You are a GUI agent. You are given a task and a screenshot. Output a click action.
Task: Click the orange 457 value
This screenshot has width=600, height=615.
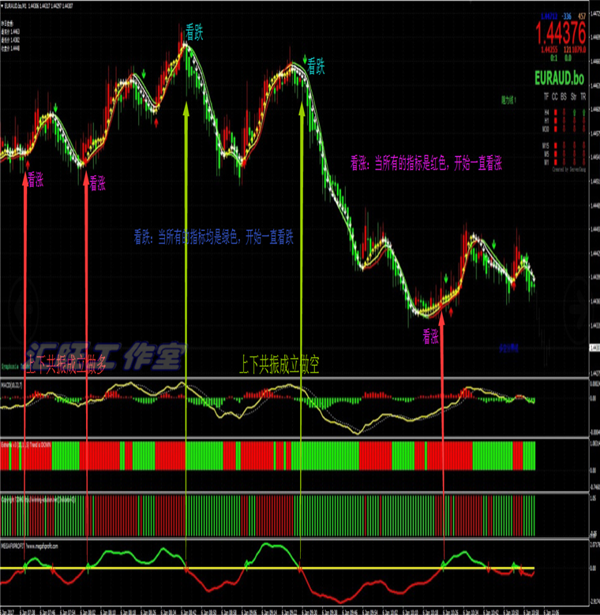pos(583,17)
